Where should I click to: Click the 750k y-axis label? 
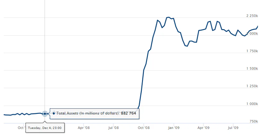click(x=254, y=121)
